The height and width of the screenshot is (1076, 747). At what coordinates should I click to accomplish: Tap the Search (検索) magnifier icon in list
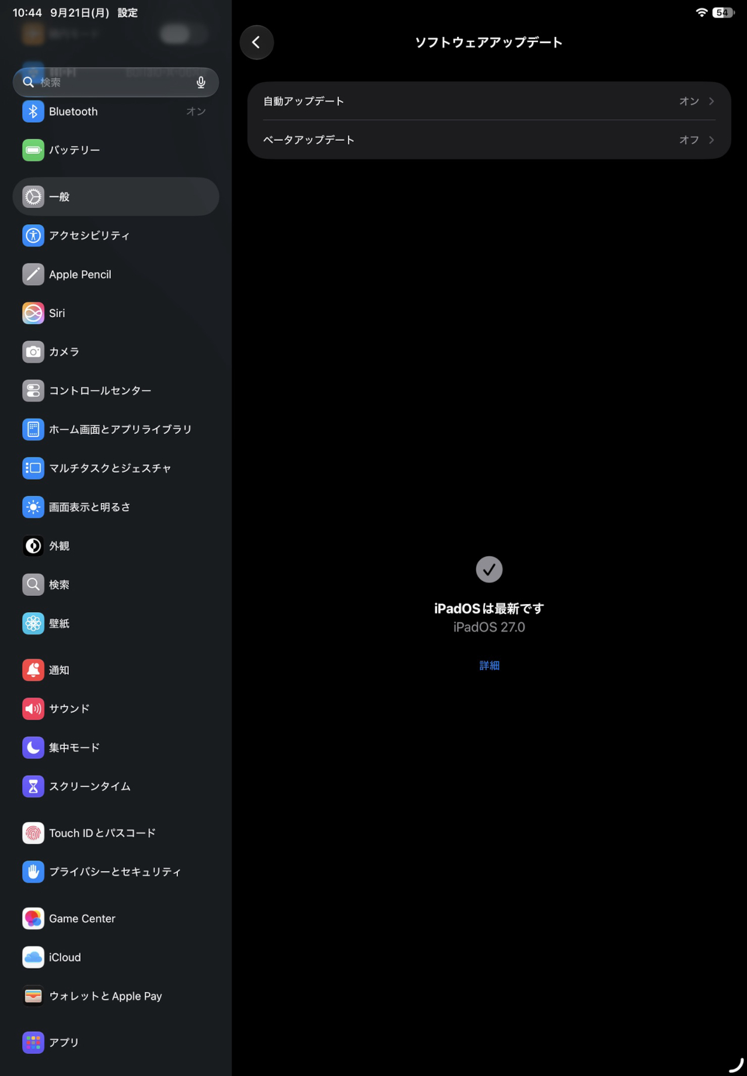(33, 585)
